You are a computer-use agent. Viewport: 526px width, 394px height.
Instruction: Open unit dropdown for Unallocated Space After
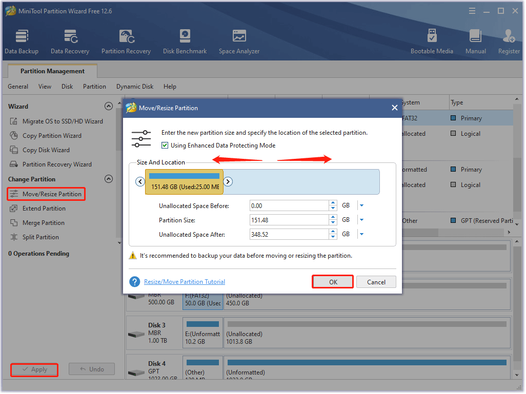click(x=362, y=234)
